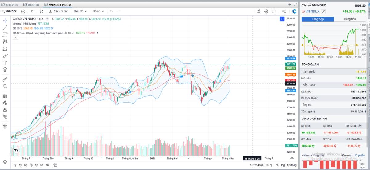The image size is (370, 170).
Task: Open chart settings gear
Action: tap(266, 11)
